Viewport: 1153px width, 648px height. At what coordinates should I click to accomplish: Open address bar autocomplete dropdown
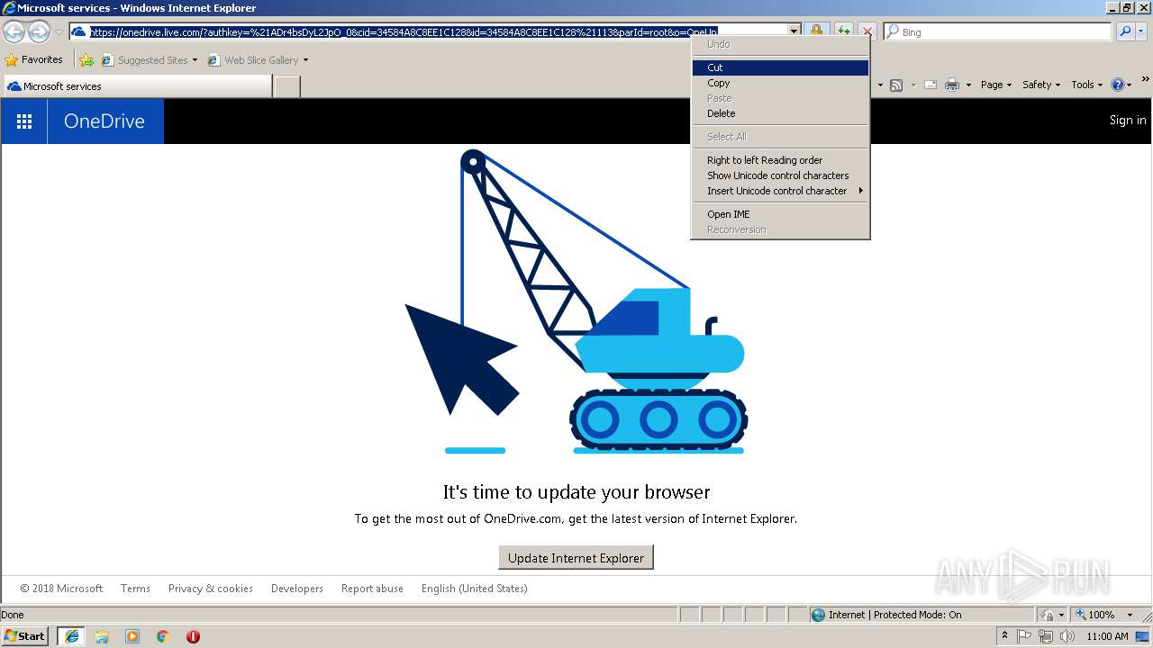tap(794, 31)
